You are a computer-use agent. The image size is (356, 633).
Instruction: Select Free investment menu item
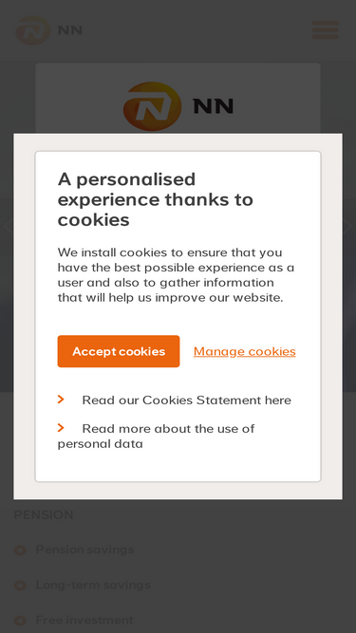coord(84,620)
